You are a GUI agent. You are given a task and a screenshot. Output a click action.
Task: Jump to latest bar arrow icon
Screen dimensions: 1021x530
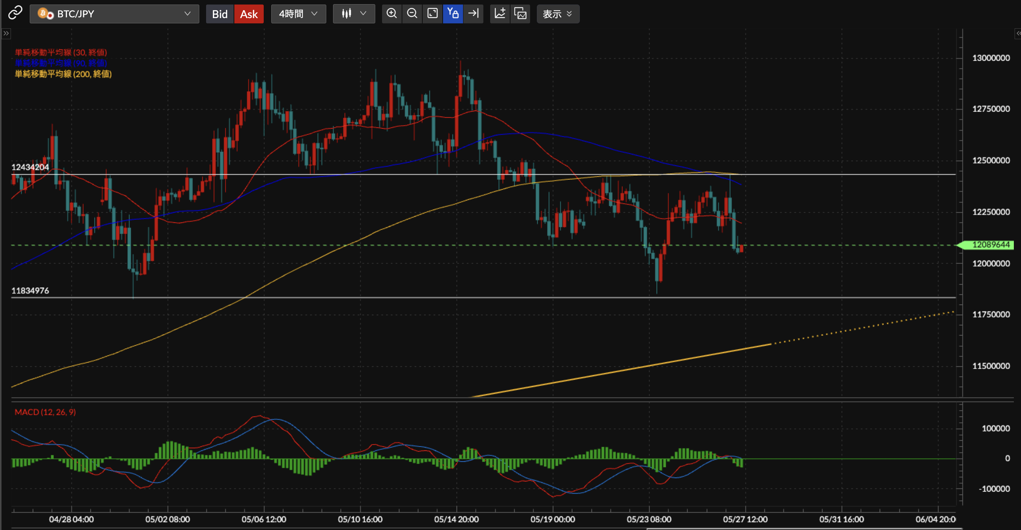coord(473,14)
